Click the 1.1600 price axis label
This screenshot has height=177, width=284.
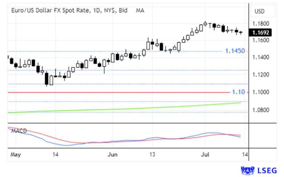point(261,40)
